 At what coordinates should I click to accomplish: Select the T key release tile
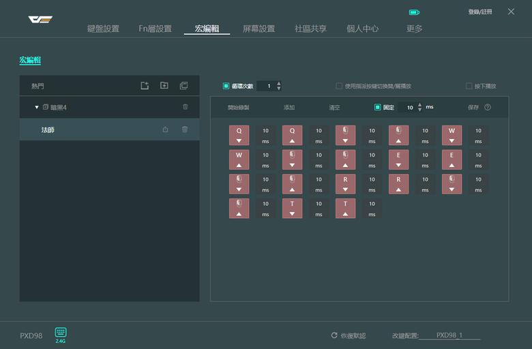pyautogui.click(x=345, y=209)
